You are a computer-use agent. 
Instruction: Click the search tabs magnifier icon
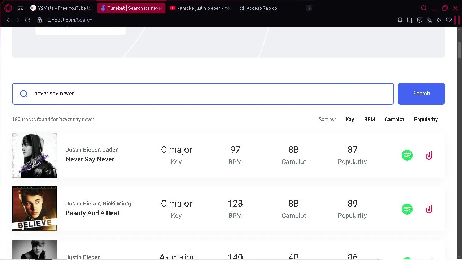pyautogui.click(x=424, y=8)
